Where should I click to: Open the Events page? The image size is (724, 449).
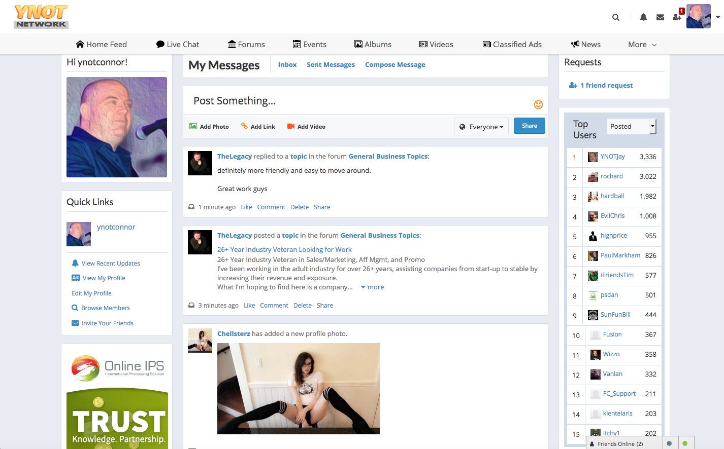(x=310, y=44)
